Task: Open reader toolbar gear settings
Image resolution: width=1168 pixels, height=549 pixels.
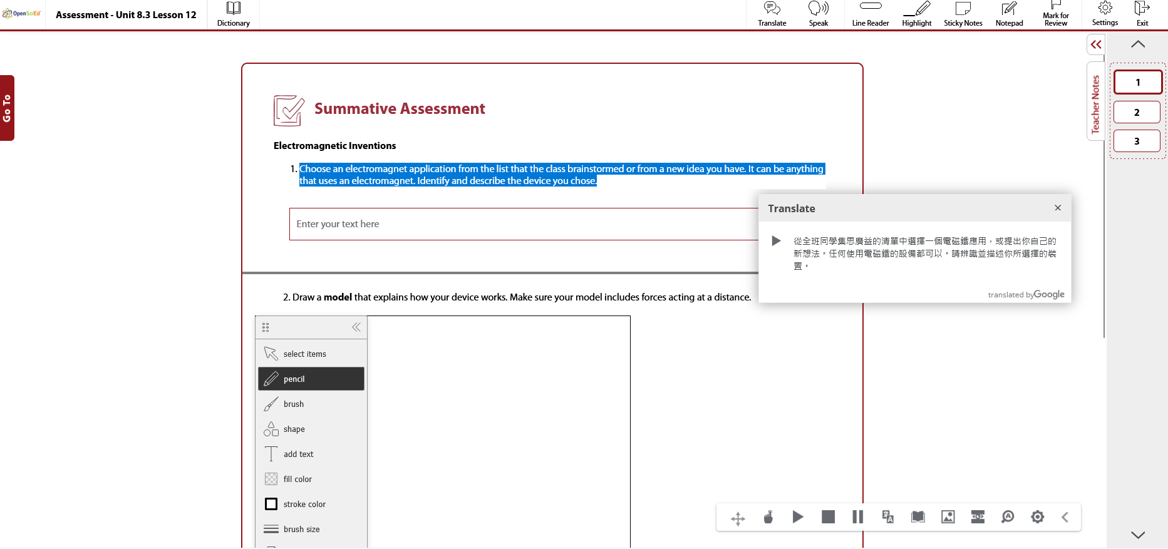Action: coord(1038,516)
